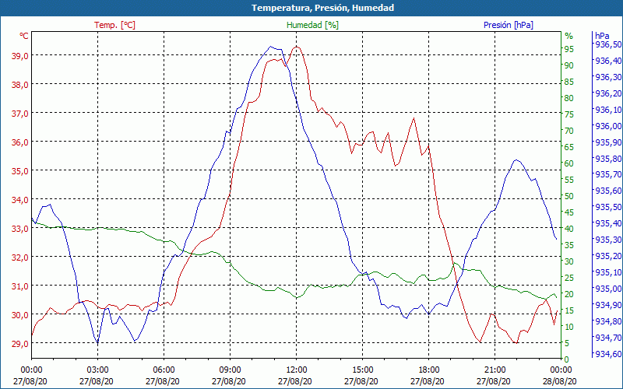623x389 pixels.
Task: Select the blue "Presión [hPa]" legend label
Action: click(509, 25)
